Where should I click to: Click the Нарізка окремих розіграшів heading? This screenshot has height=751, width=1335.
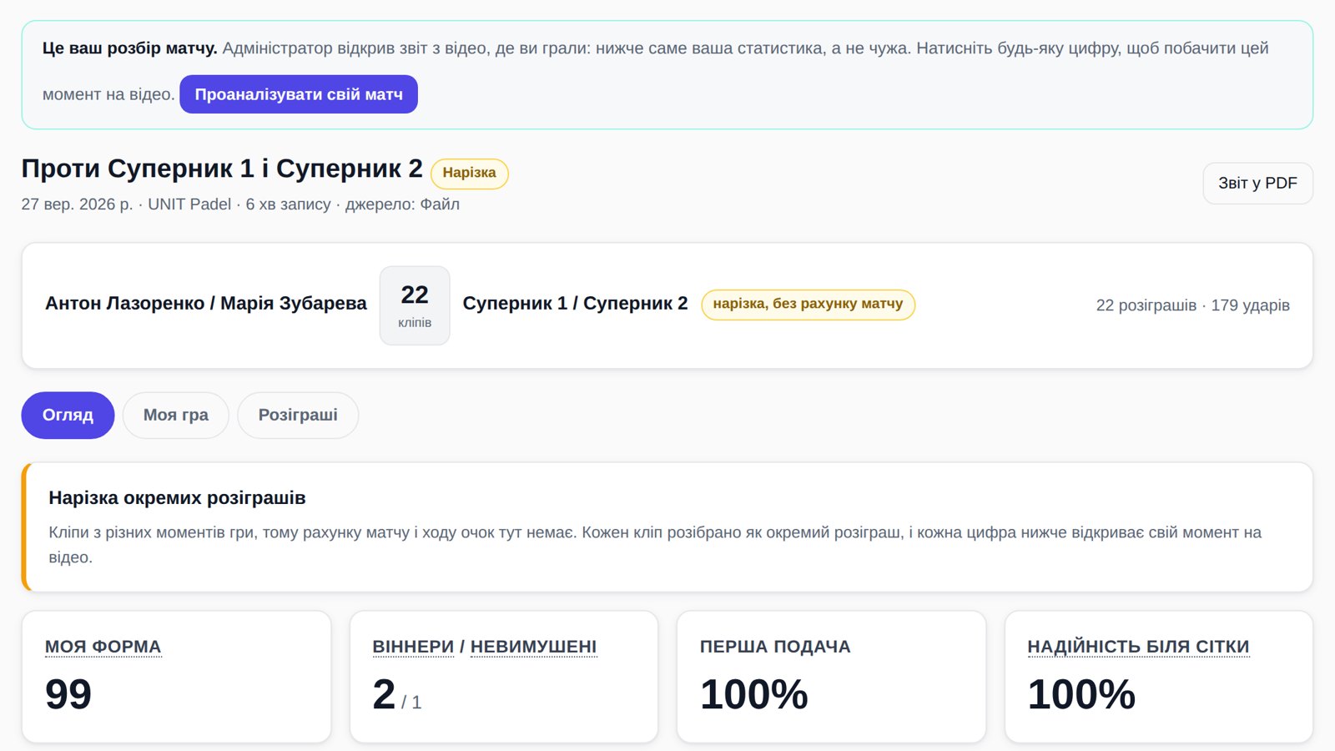177,498
